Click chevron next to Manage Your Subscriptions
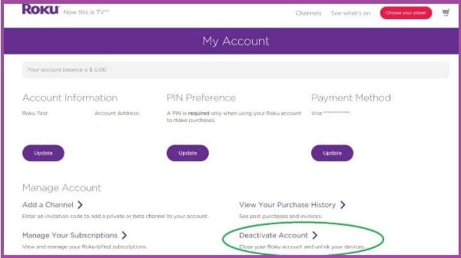The image size is (461, 258). pos(124,235)
